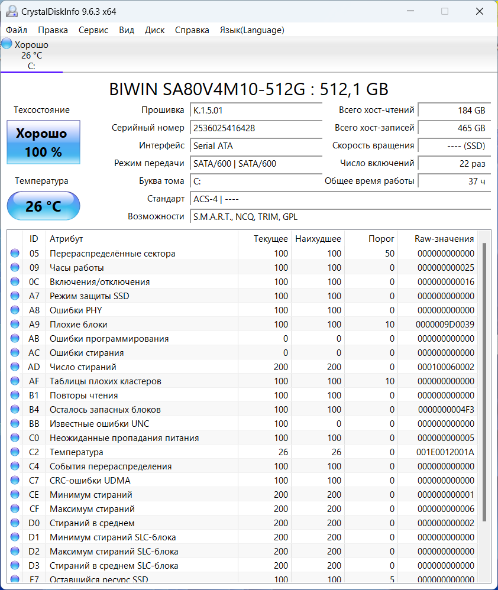Click status icon of Температура C2 row
The height and width of the screenshot is (590, 498).
click(x=15, y=452)
